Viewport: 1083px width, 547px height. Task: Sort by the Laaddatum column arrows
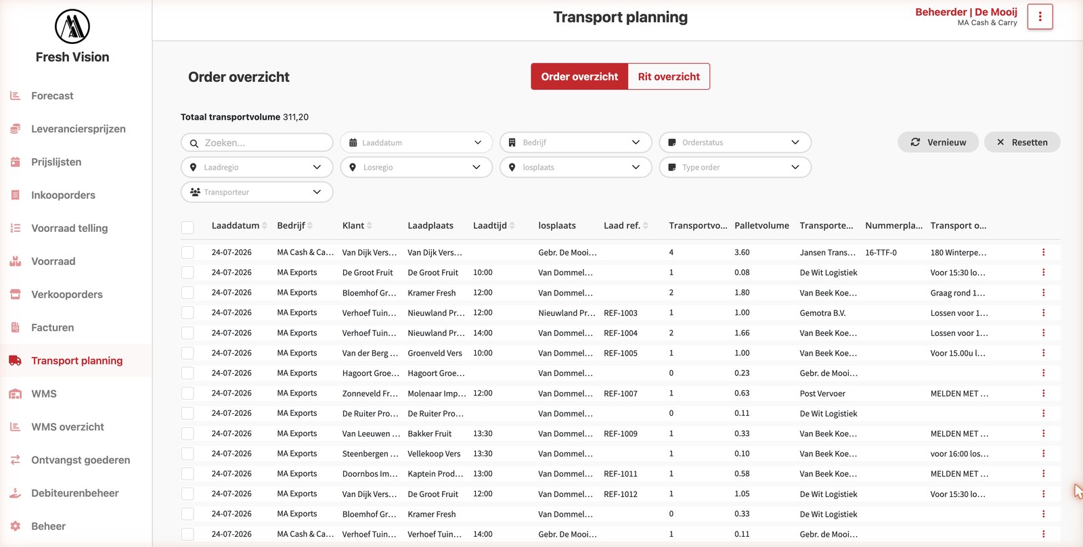tap(265, 226)
